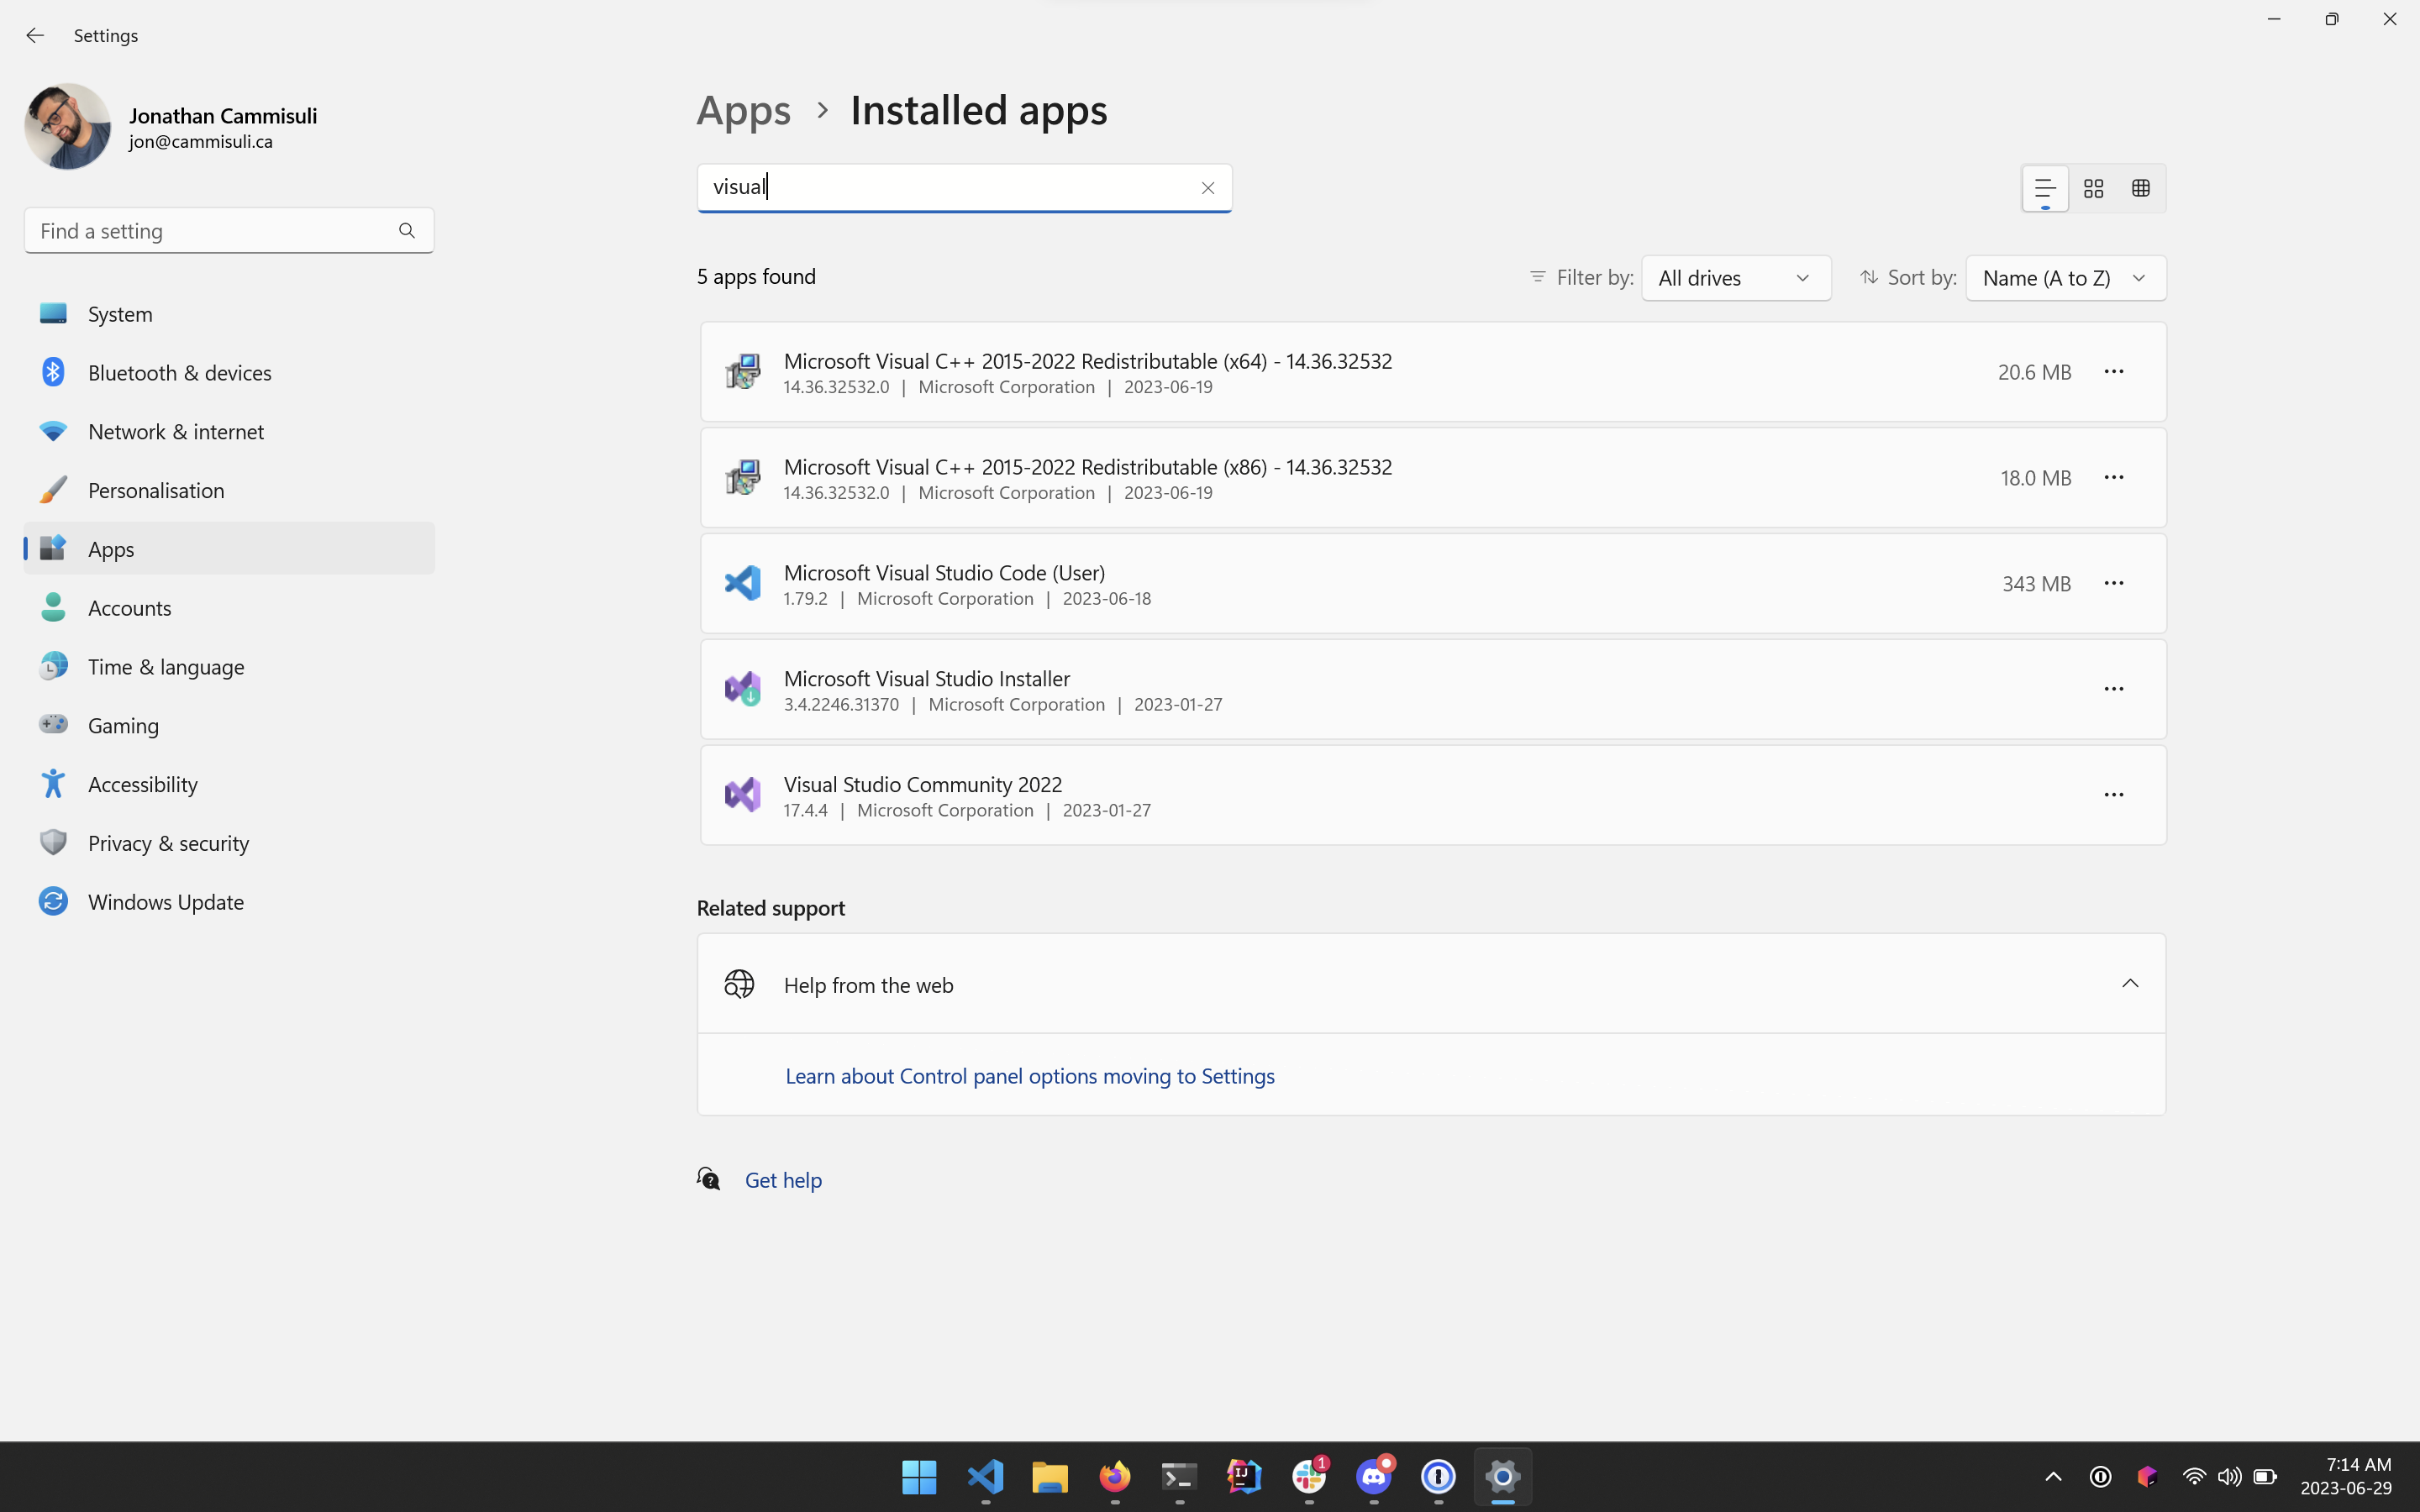This screenshot has height=1512, width=2420.
Task: Open more options for Visual Studio Code
Action: [2115, 583]
